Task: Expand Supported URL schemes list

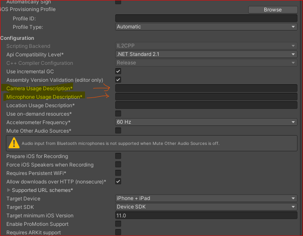Action: click(x=9, y=190)
